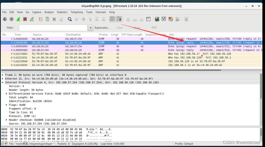265x147 pixels.
Task: Open the Statistics menu
Action: (x=62, y=12)
